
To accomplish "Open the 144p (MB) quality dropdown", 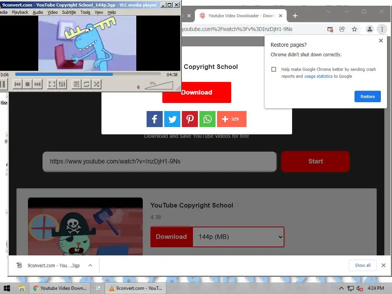I will click(x=238, y=237).
